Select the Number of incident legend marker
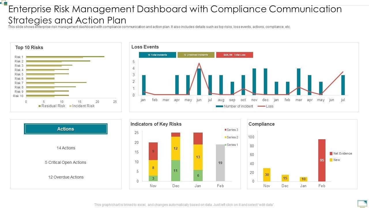The height and width of the screenshot is (208, 369). [219, 106]
